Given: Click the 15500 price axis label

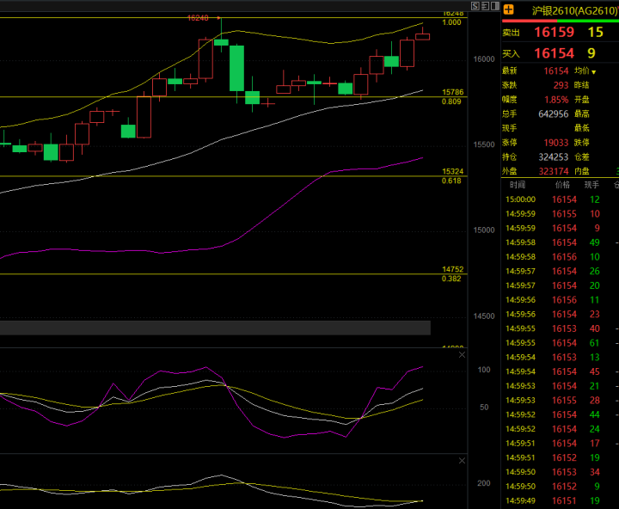Looking at the screenshot, I should 484,144.
